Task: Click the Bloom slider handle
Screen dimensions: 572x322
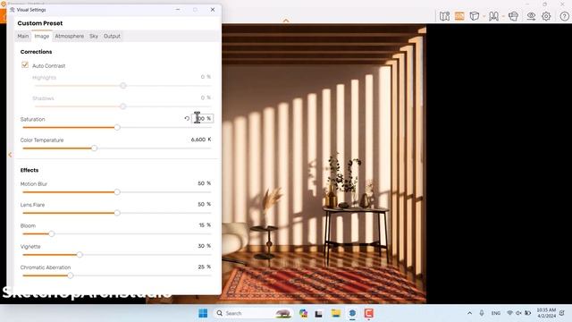Action: pos(52,233)
